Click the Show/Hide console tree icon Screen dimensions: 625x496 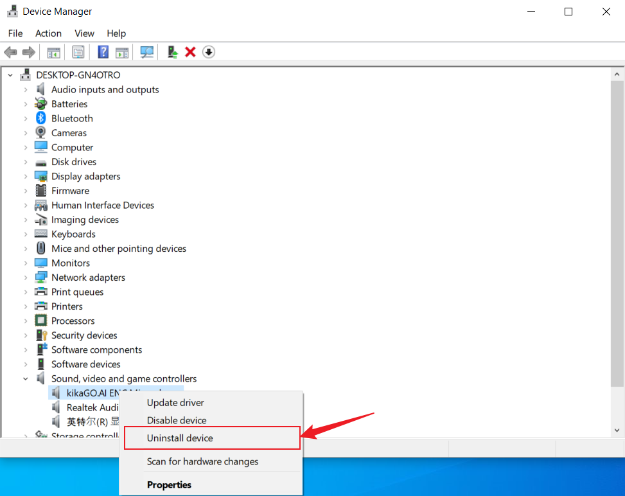pos(54,52)
